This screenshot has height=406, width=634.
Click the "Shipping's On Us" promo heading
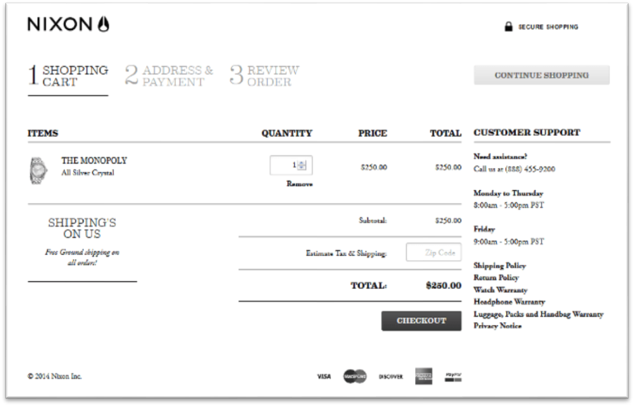82,228
